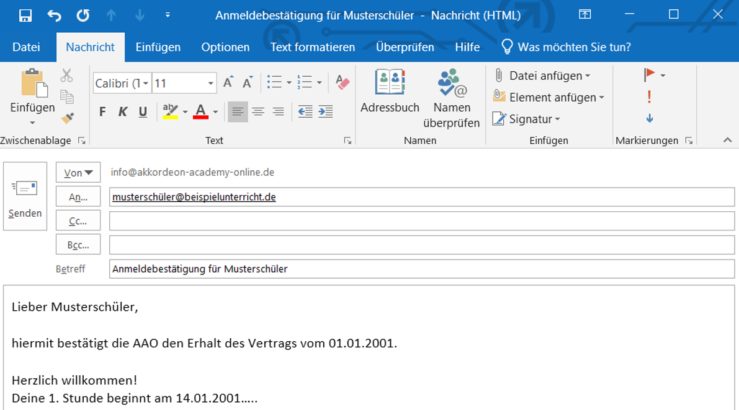739x410 pixels.
Task: Click the Cc... button
Action: (x=78, y=221)
